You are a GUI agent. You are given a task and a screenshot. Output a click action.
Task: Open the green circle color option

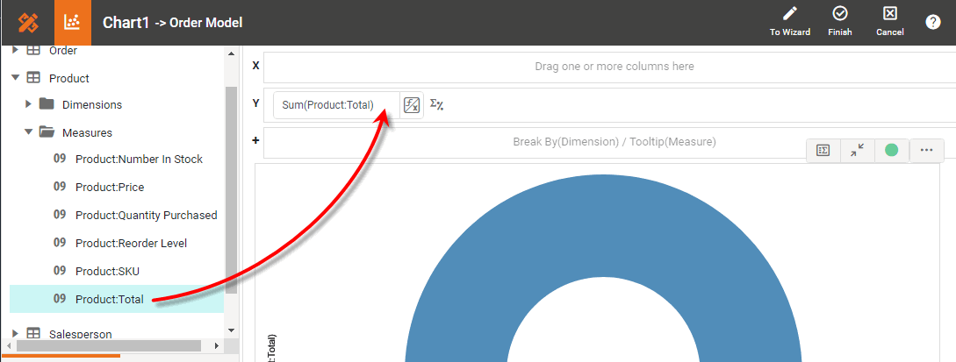[x=891, y=150]
